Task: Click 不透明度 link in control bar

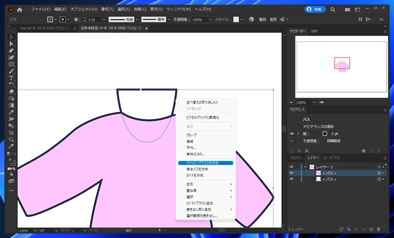Action: (x=181, y=19)
